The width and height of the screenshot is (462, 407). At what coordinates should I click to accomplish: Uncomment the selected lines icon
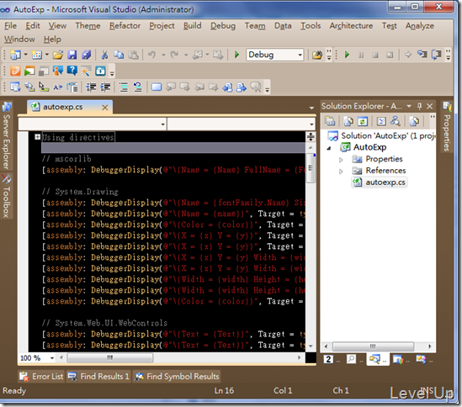138,87
